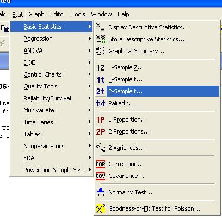Choose 2 Proportions... command

click(x=157, y=131)
